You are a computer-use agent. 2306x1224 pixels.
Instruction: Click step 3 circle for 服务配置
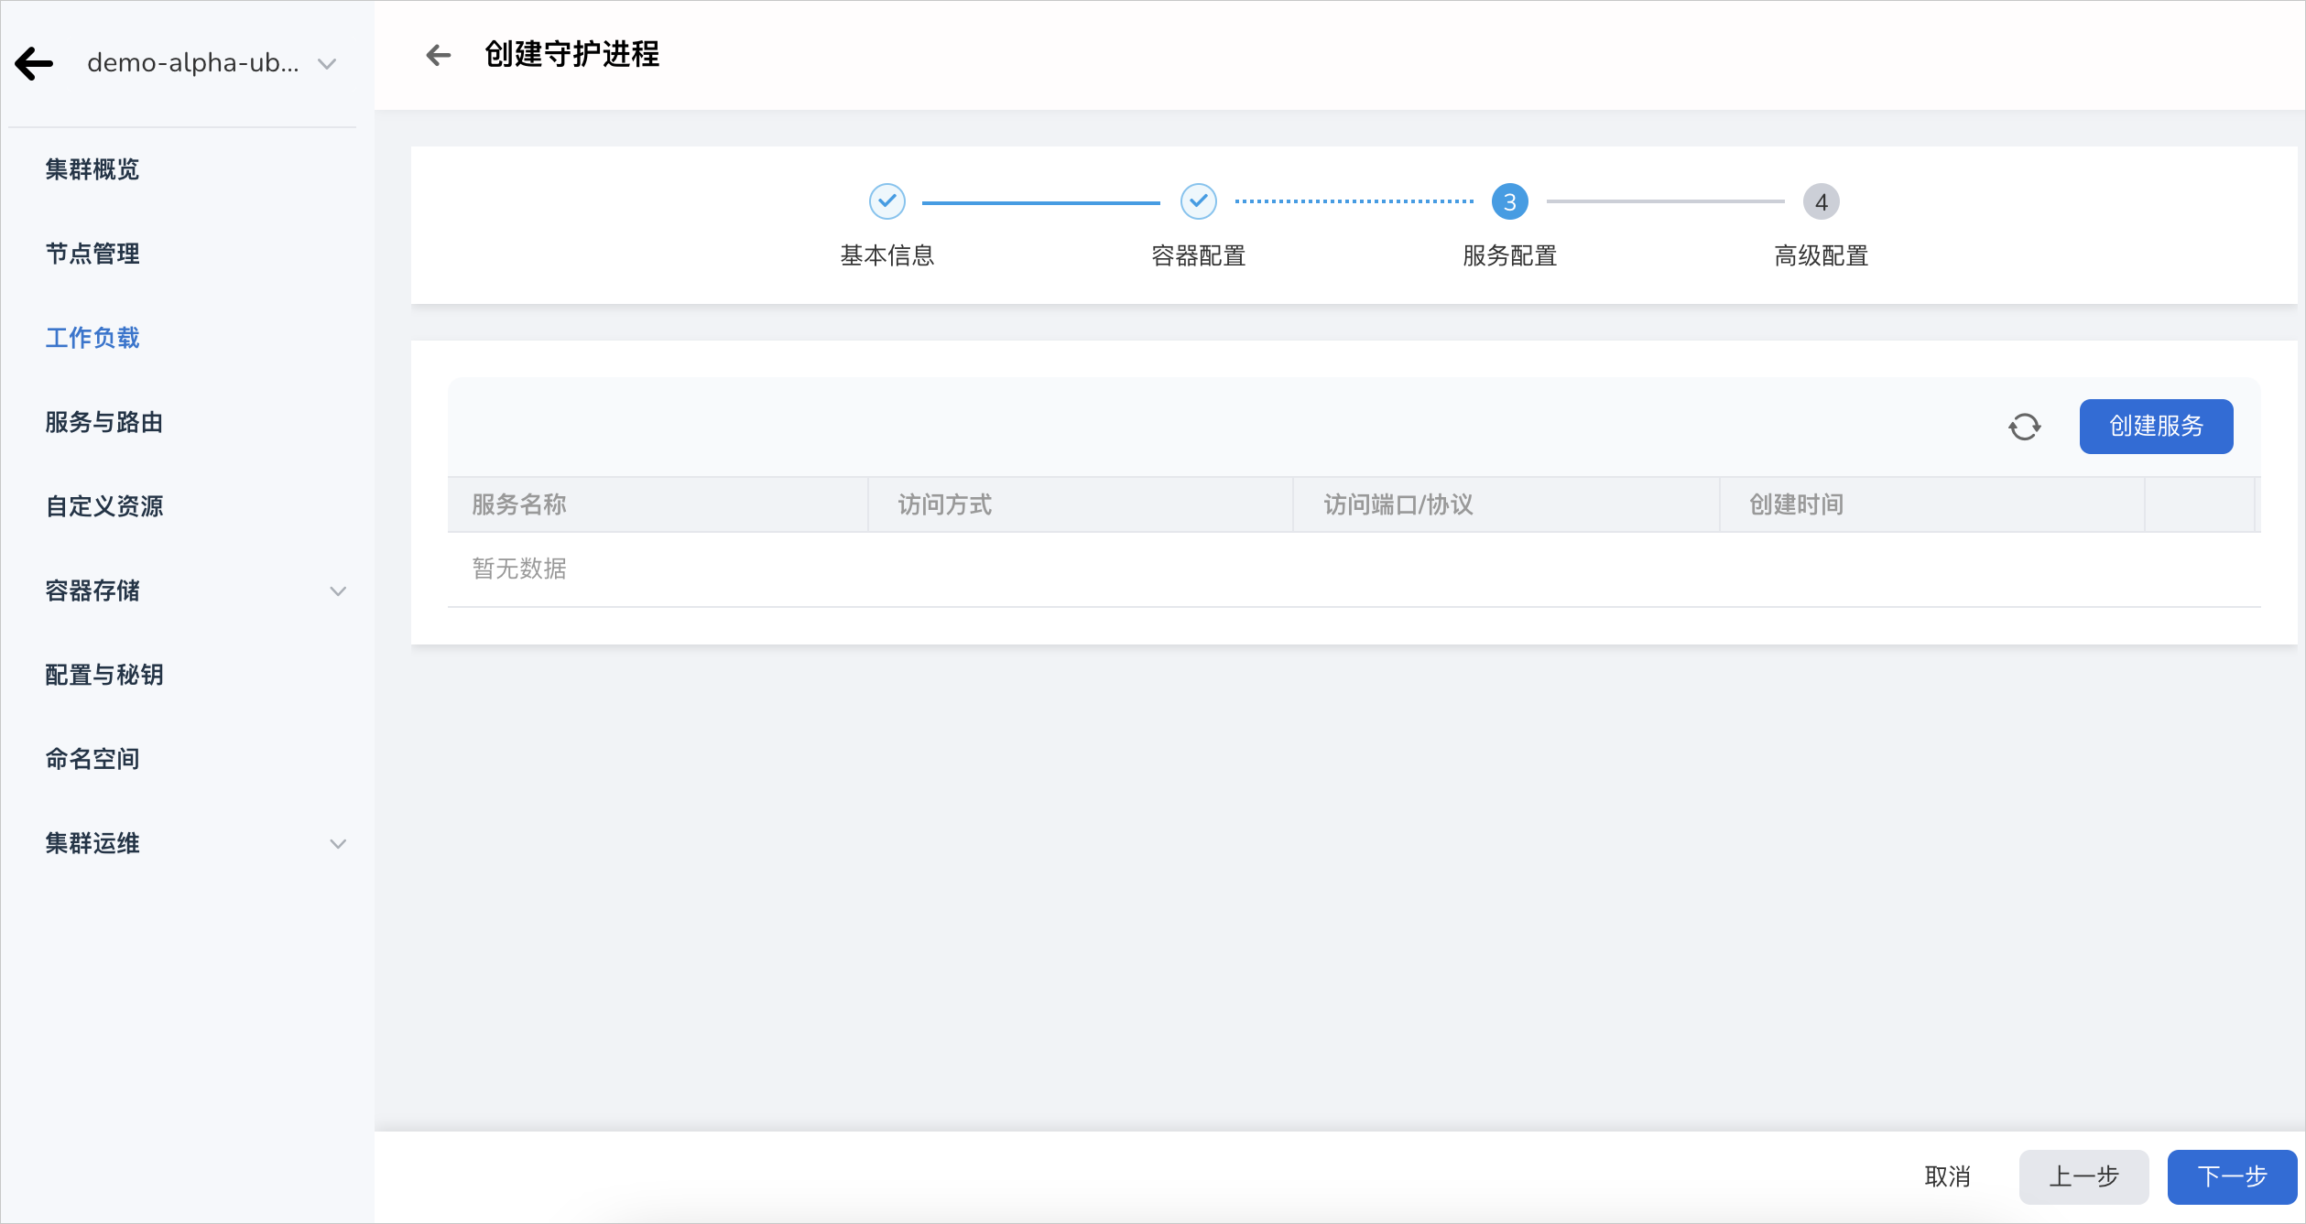click(1509, 201)
